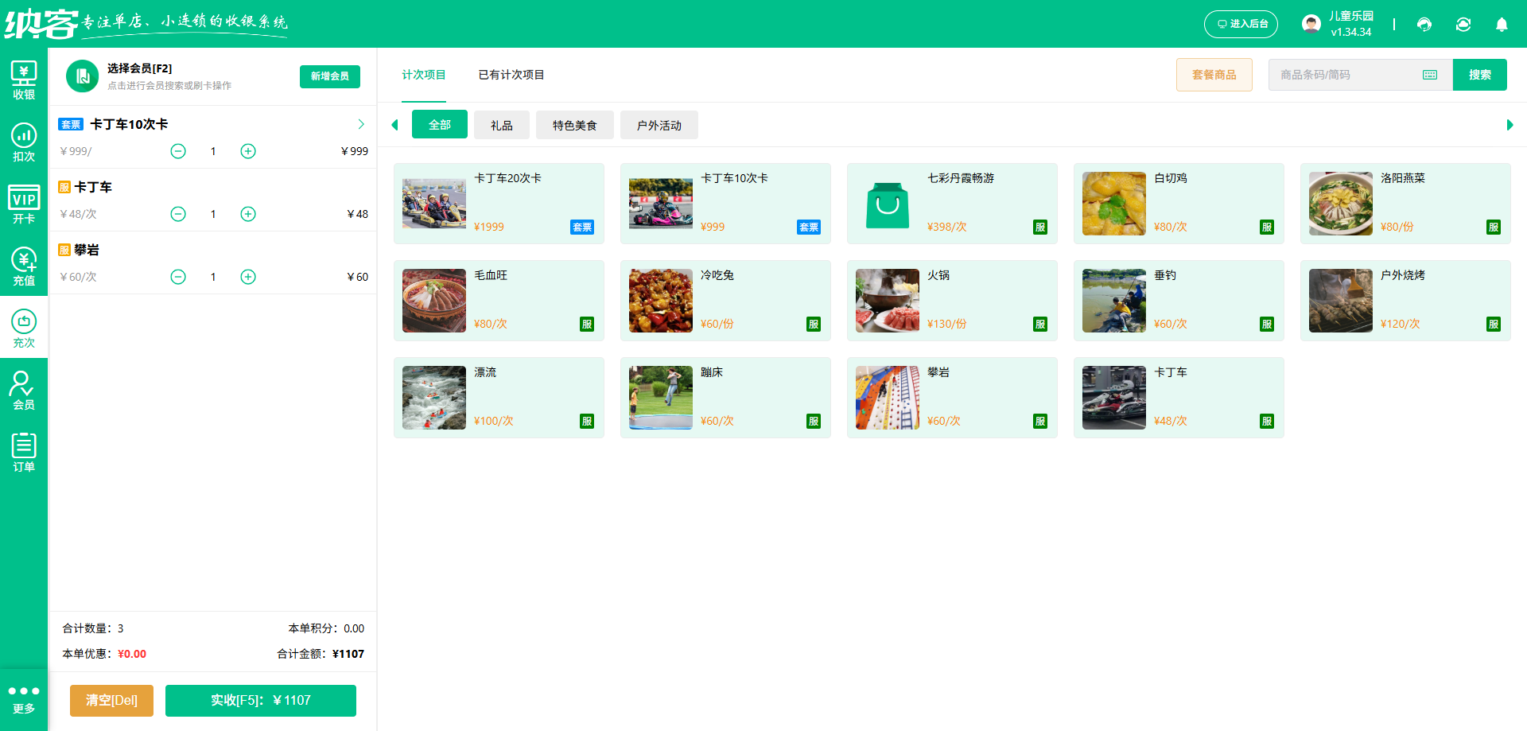Decrease quantity of 攀岩 in cart

click(178, 277)
